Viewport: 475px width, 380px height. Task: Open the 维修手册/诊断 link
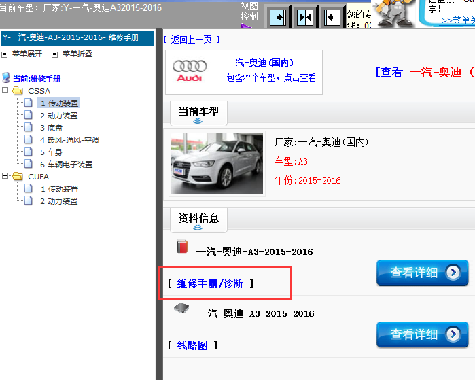tap(210, 283)
